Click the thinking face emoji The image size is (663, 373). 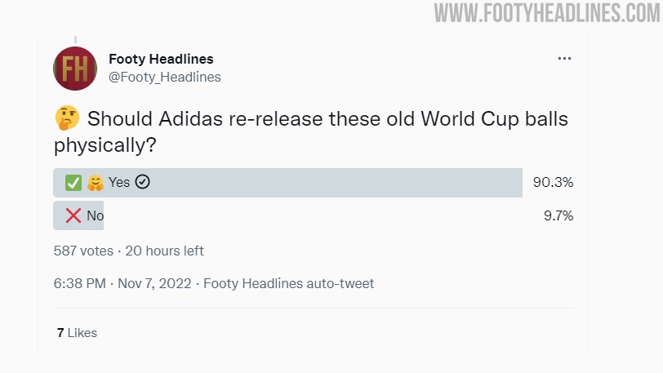pos(66,119)
